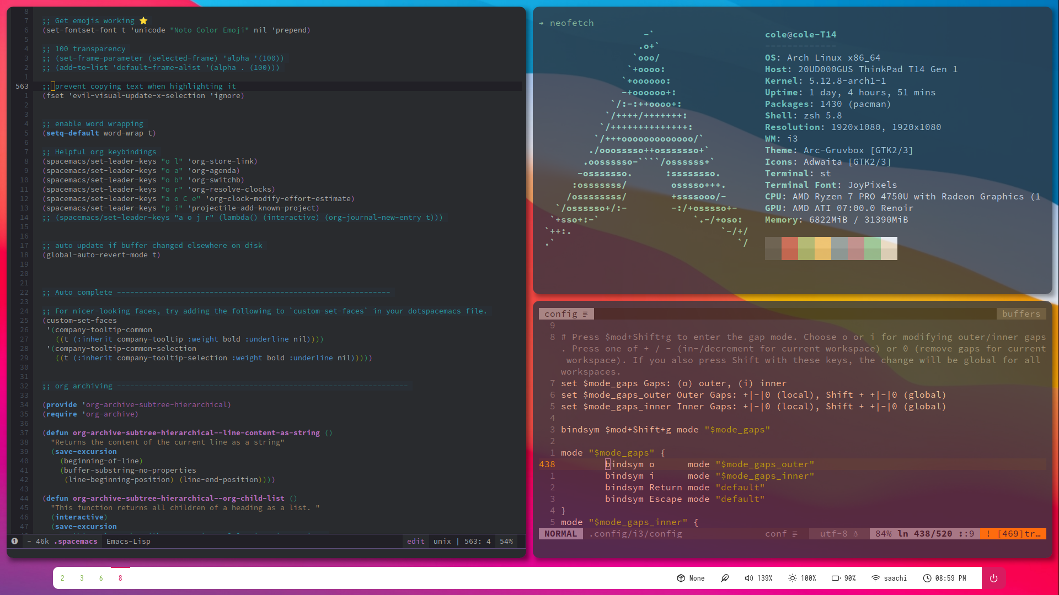This screenshot has width=1059, height=595.
Task: Click the Theme: Arc-Gruvbox line in neofetch
Action: coord(839,150)
